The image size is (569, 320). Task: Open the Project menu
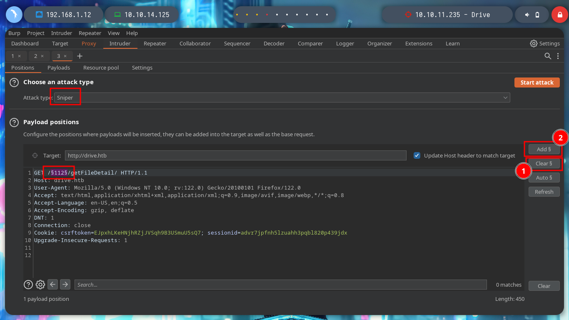[x=36, y=33]
